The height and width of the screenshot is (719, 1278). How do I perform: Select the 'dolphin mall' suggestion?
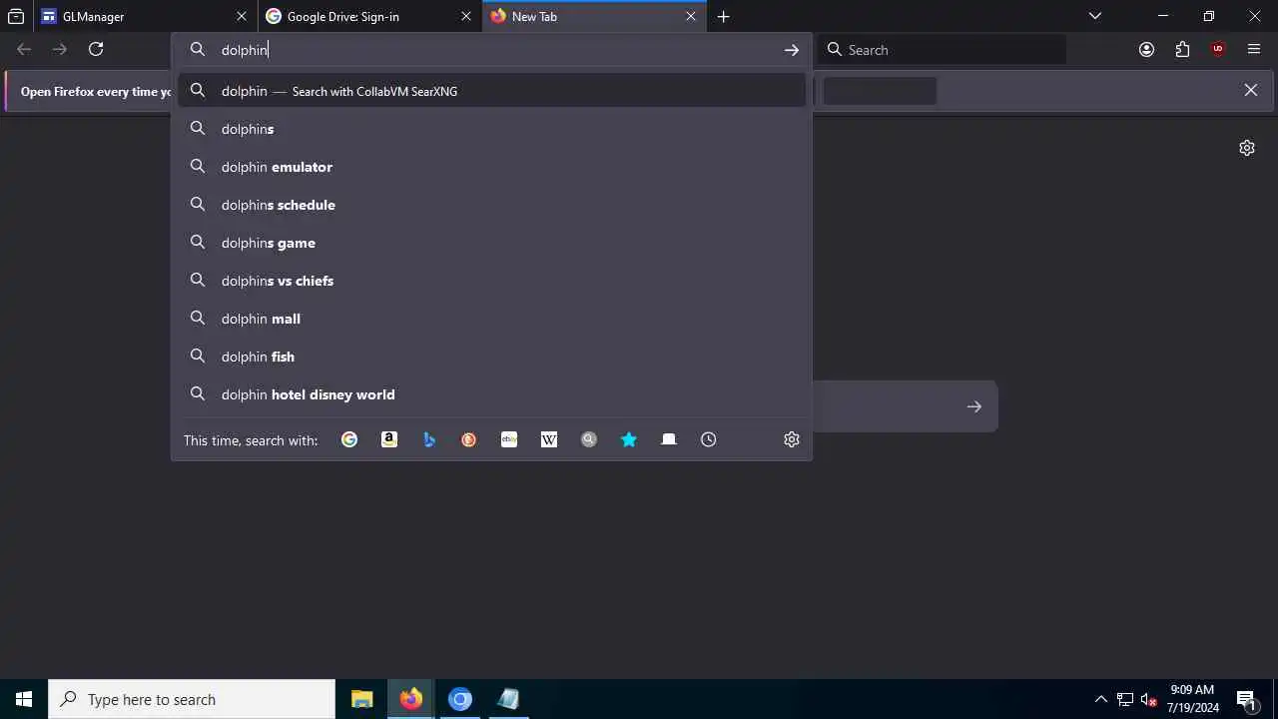coord(492,319)
